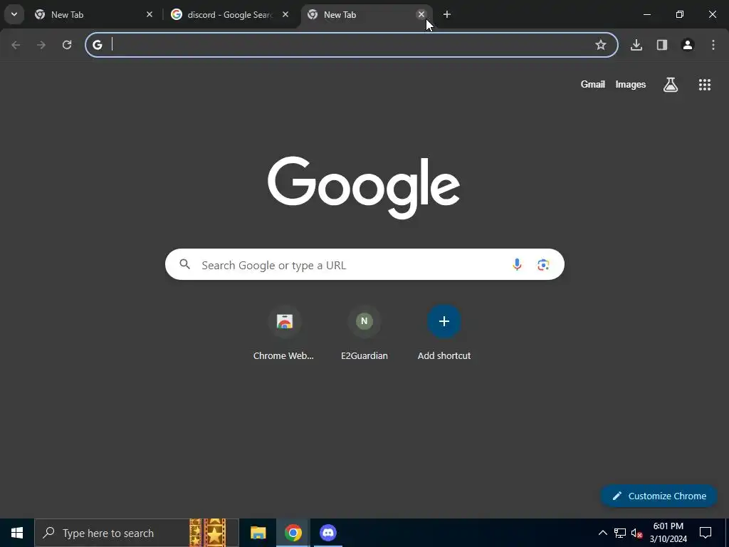Image resolution: width=729 pixels, height=547 pixels.
Task: Close the discord Google Search tab
Action: [x=285, y=14]
